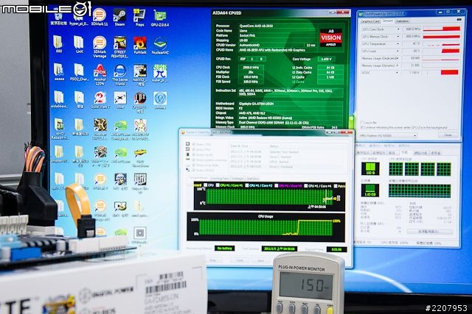Open the GPU Temperature sensor dropdown
This screenshot has height=314, width=472.
coord(398,44)
